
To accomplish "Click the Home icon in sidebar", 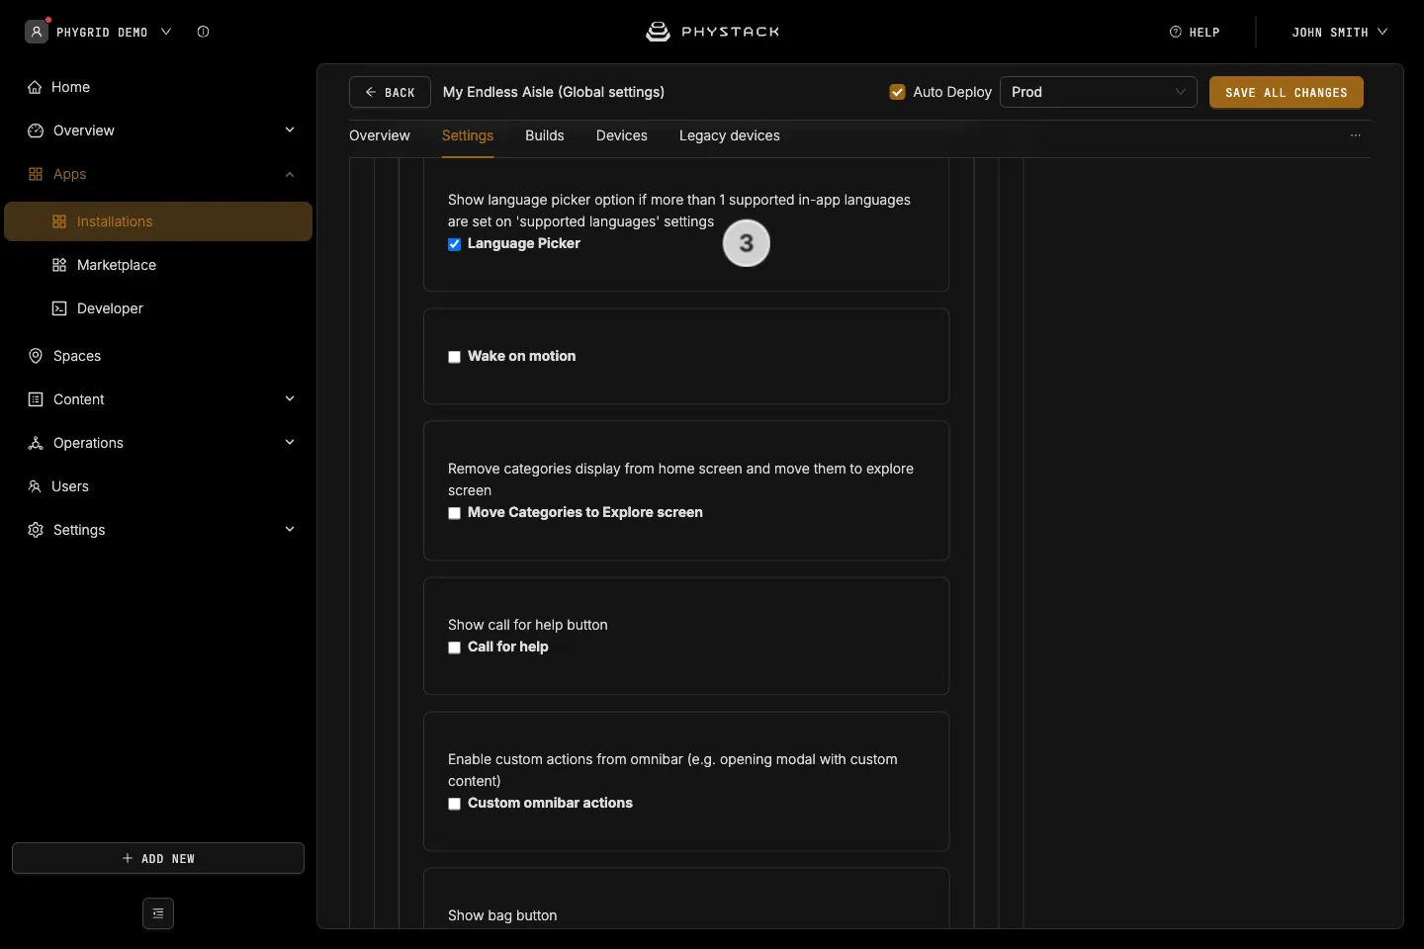I will tap(35, 87).
